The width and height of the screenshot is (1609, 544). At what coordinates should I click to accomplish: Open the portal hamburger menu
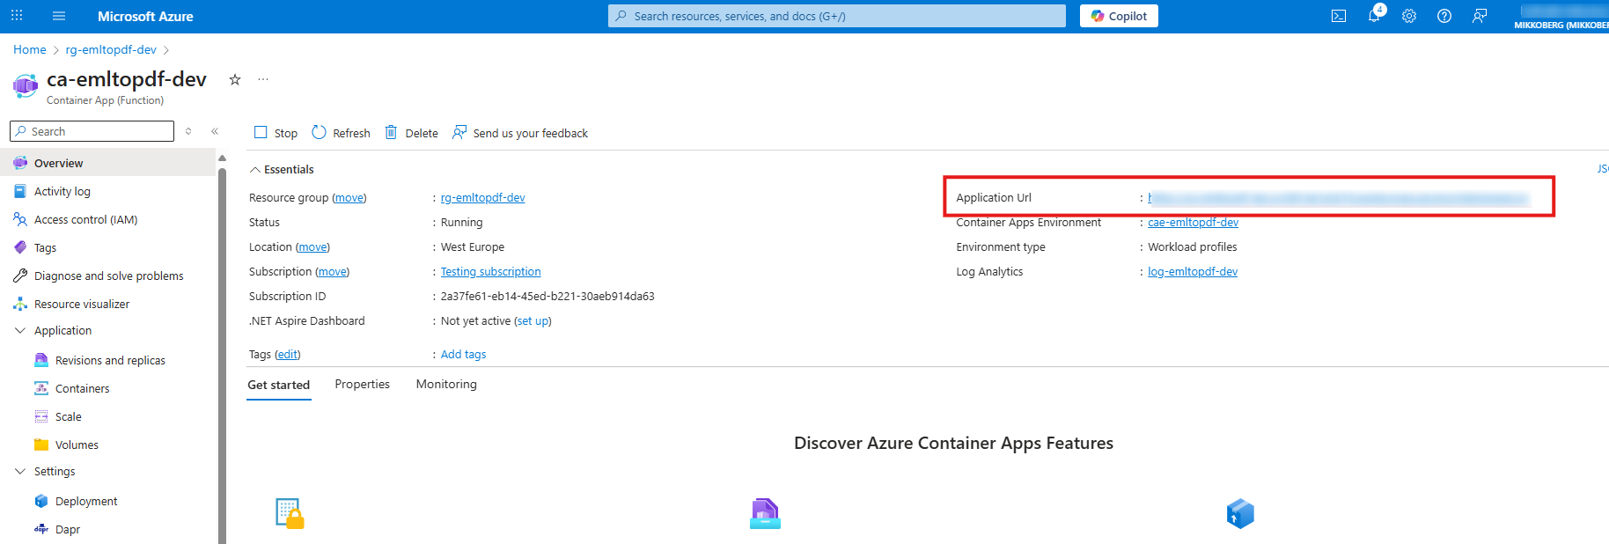[59, 16]
